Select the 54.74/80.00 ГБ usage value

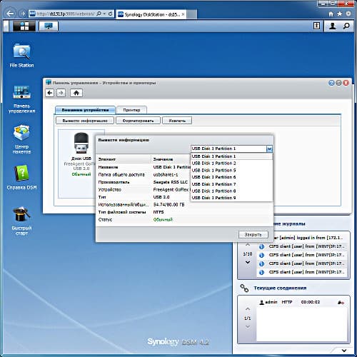[x=169, y=205]
